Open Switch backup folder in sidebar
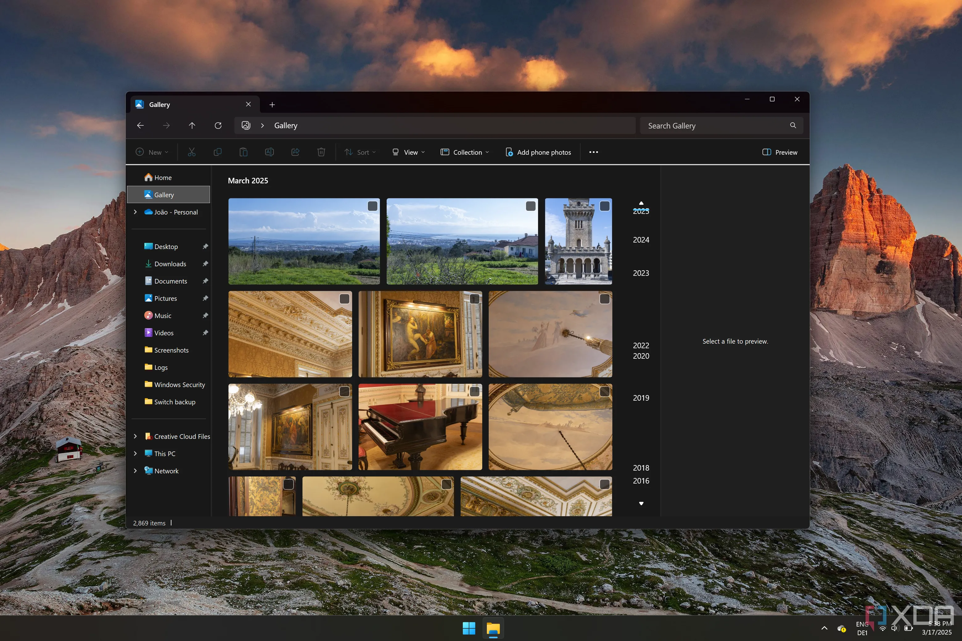 click(x=169, y=402)
